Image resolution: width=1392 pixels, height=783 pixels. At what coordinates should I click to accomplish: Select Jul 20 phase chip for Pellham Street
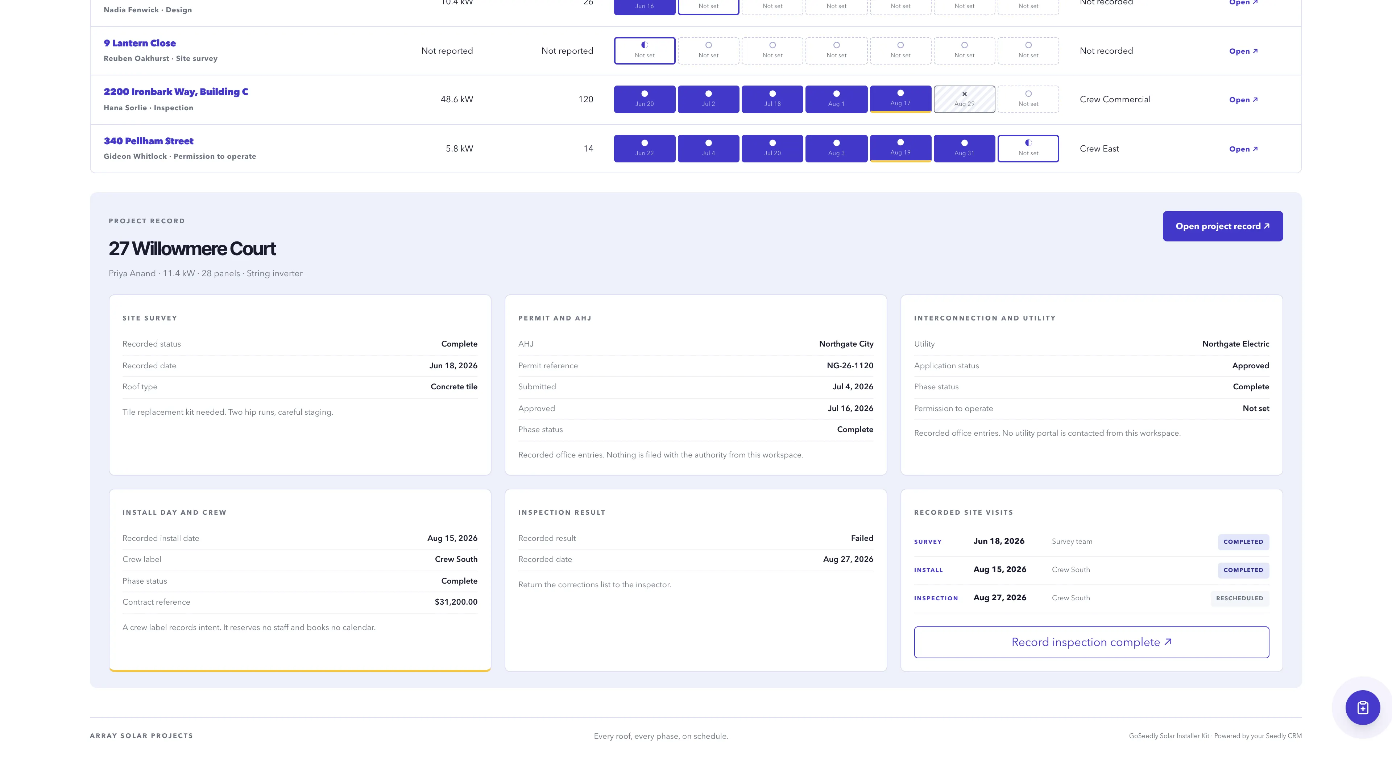pos(772,149)
